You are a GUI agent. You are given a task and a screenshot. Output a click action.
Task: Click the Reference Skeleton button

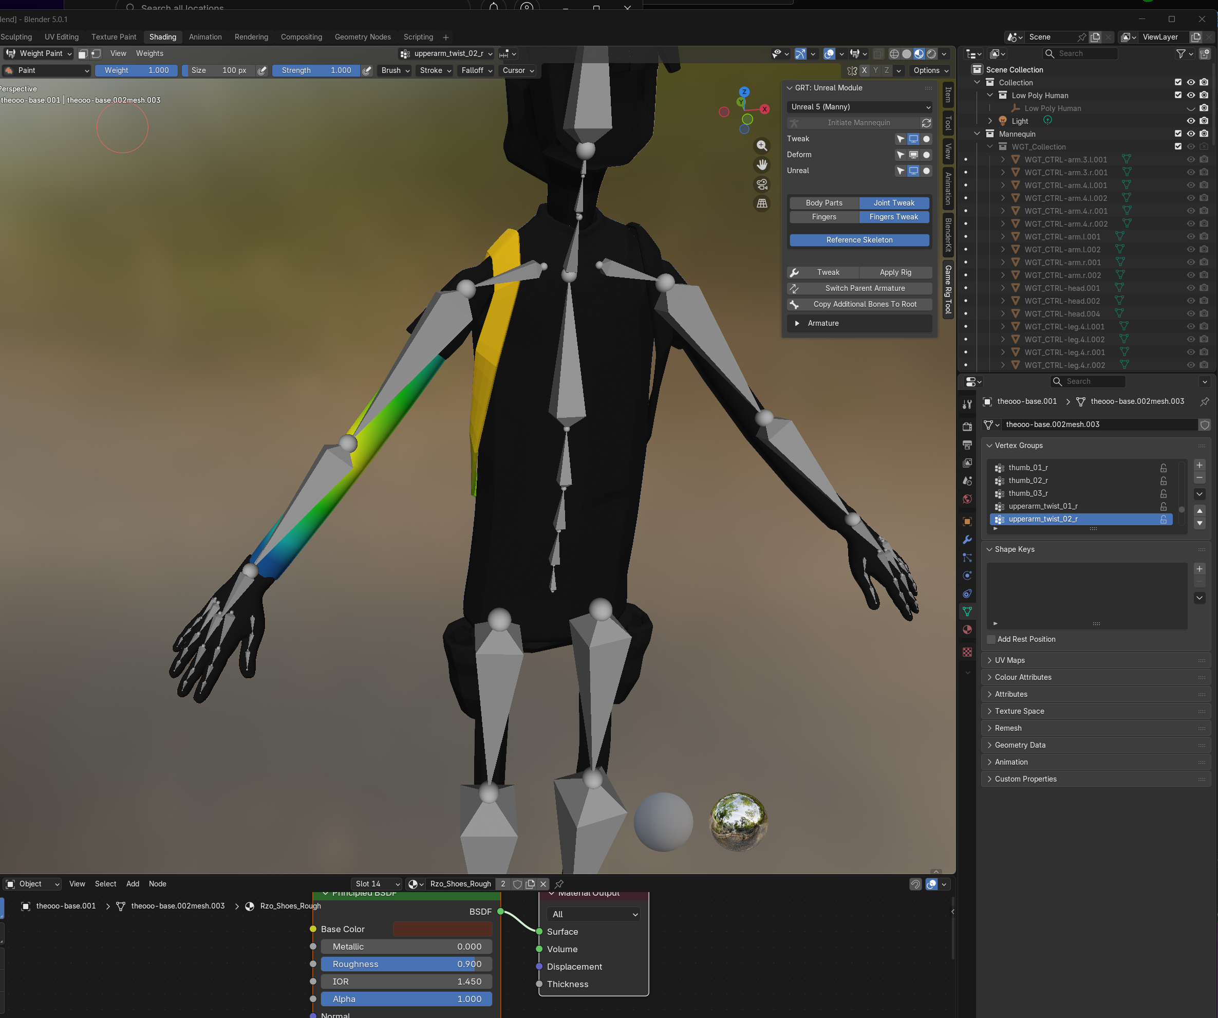[x=859, y=240]
